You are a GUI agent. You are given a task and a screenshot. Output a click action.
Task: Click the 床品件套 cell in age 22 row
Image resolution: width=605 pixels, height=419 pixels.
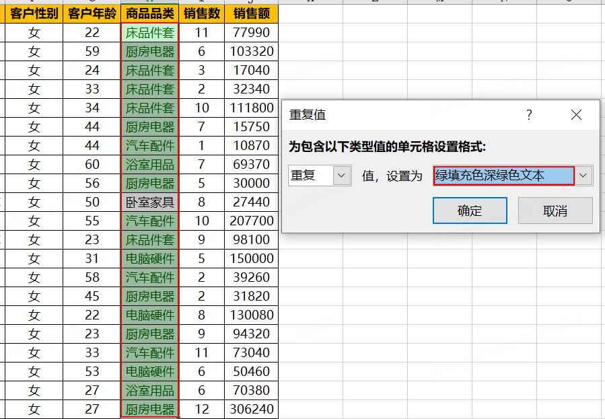(149, 32)
